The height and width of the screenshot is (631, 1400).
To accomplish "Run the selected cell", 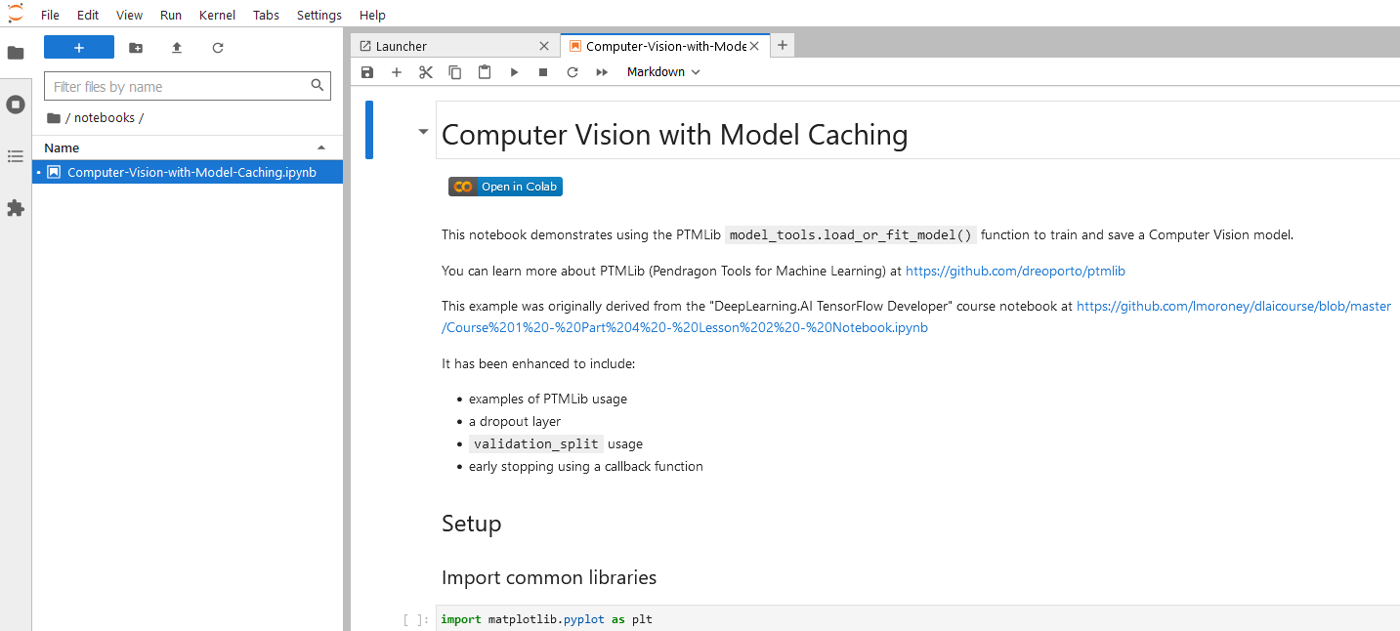I will (x=514, y=72).
